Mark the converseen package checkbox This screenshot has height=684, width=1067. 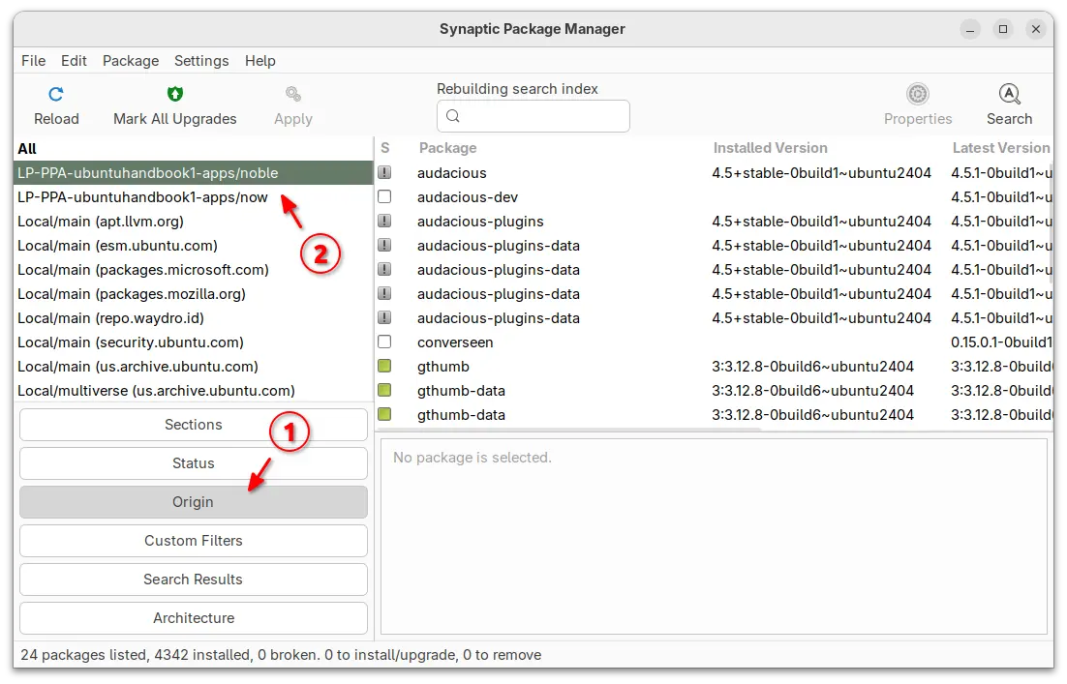coord(384,342)
